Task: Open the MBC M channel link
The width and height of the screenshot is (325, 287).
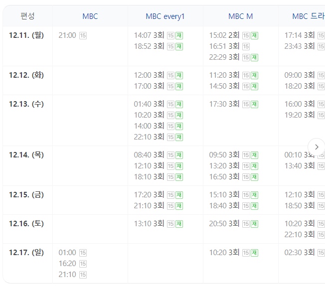Action: [x=241, y=16]
